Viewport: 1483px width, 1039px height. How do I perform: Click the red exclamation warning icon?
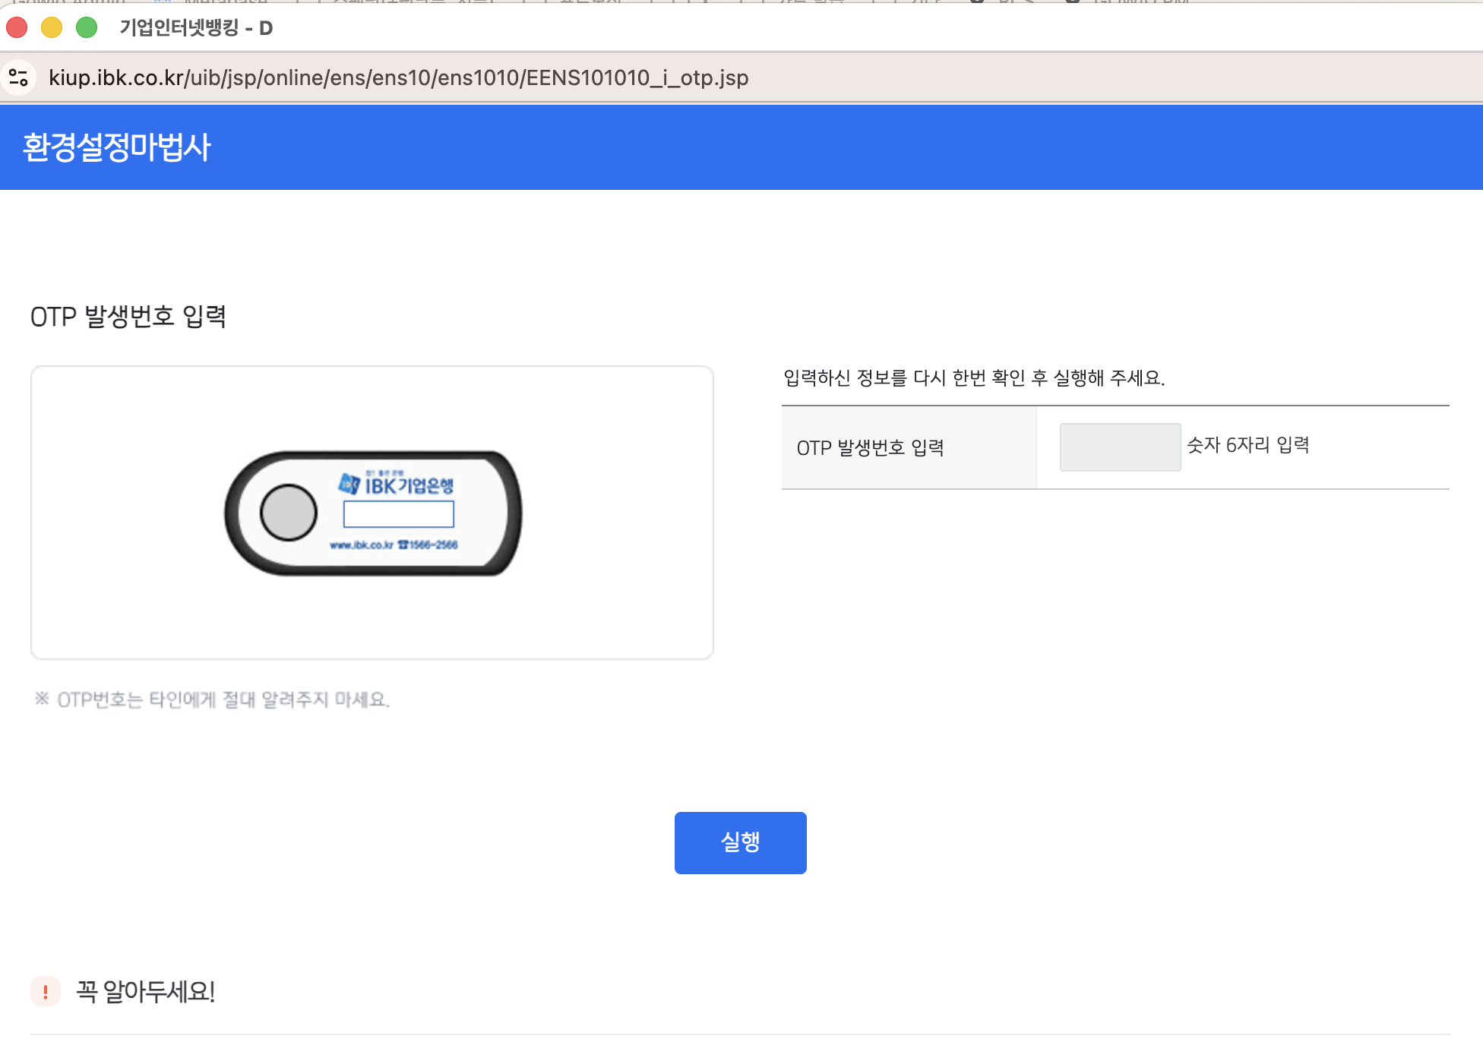tap(46, 991)
